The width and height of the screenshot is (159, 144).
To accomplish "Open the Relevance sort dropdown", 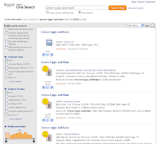I will pos(135,25).
